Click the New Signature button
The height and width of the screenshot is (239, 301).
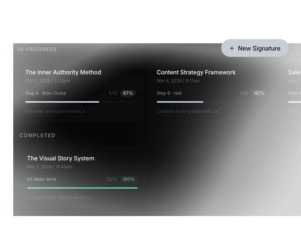[x=255, y=48]
